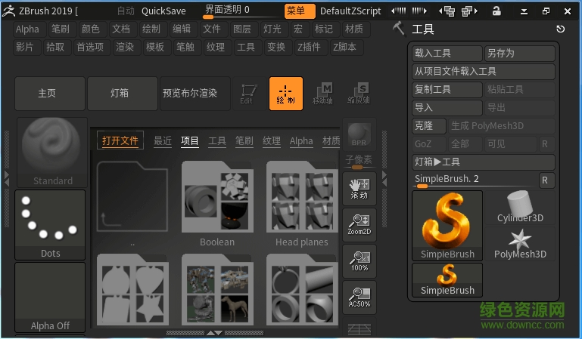The image size is (582, 339).
Task: Choose the PolyMesh3D star tool
Action: [x=520, y=244]
